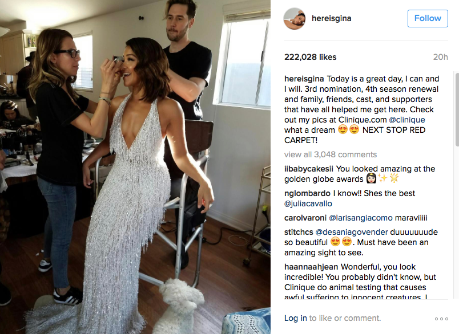The width and height of the screenshot is (459, 334).
Task: Open the hereisgina username at top
Action: click(x=331, y=18)
